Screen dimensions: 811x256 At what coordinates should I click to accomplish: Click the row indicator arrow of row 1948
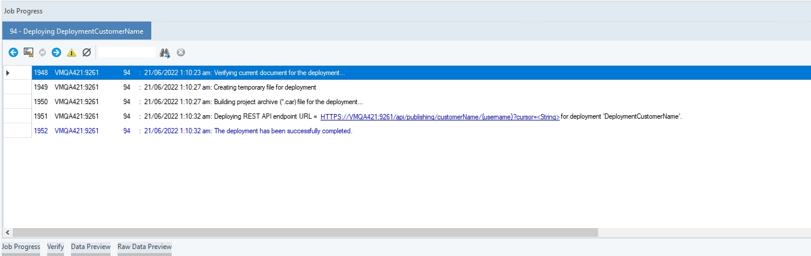click(8, 73)
